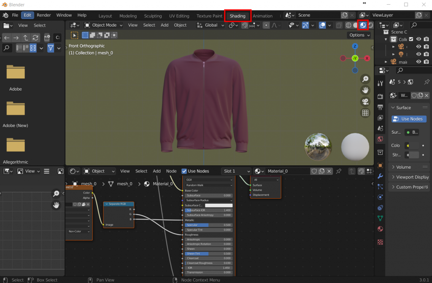Open the Modifier properties wrench tab

[380, 176]
